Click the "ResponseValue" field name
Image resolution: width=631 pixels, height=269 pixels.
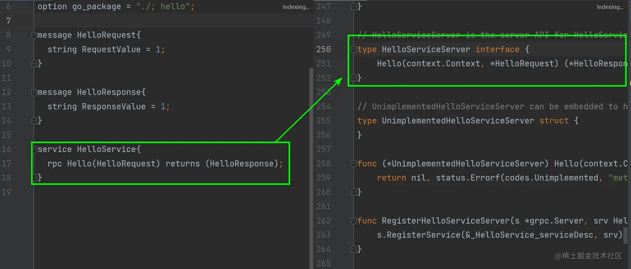click(114, 107)
